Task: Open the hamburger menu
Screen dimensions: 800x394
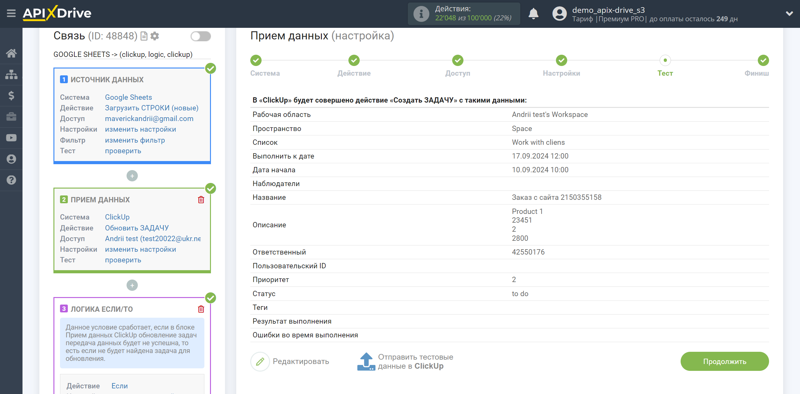Action: [x=11, y=13]
